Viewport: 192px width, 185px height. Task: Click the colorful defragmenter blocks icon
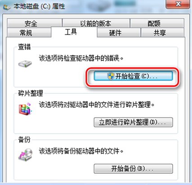25,109
